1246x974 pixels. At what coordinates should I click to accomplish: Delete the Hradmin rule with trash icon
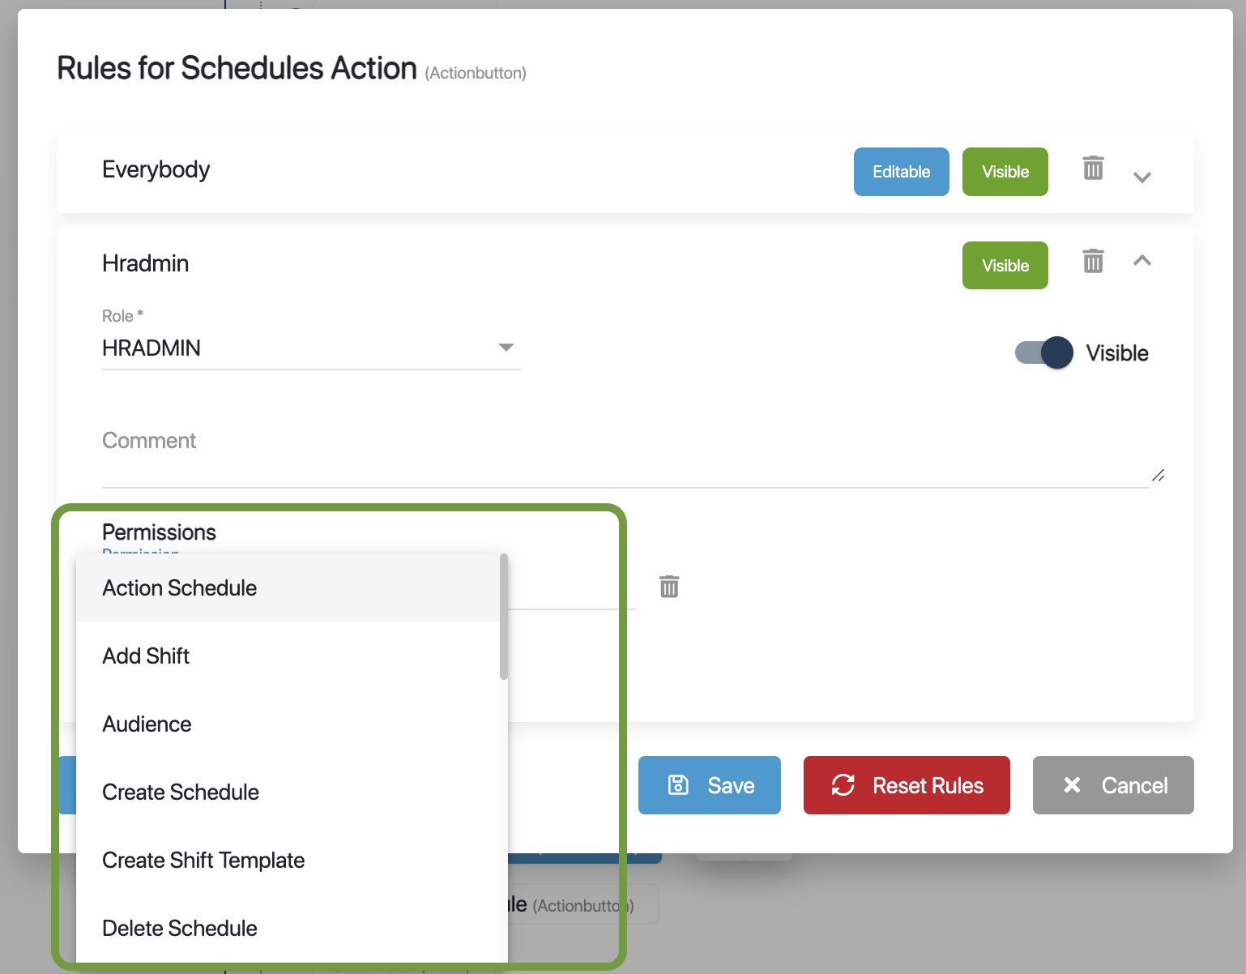[x=1093, y=262]
